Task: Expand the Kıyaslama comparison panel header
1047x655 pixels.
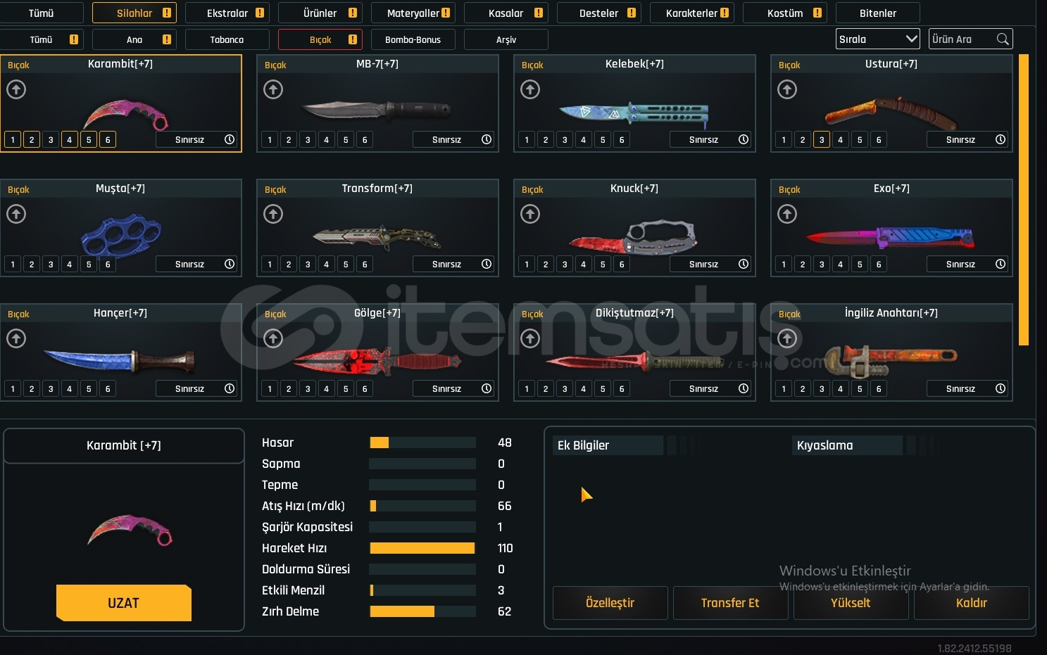Action: [x=848, y=445]
